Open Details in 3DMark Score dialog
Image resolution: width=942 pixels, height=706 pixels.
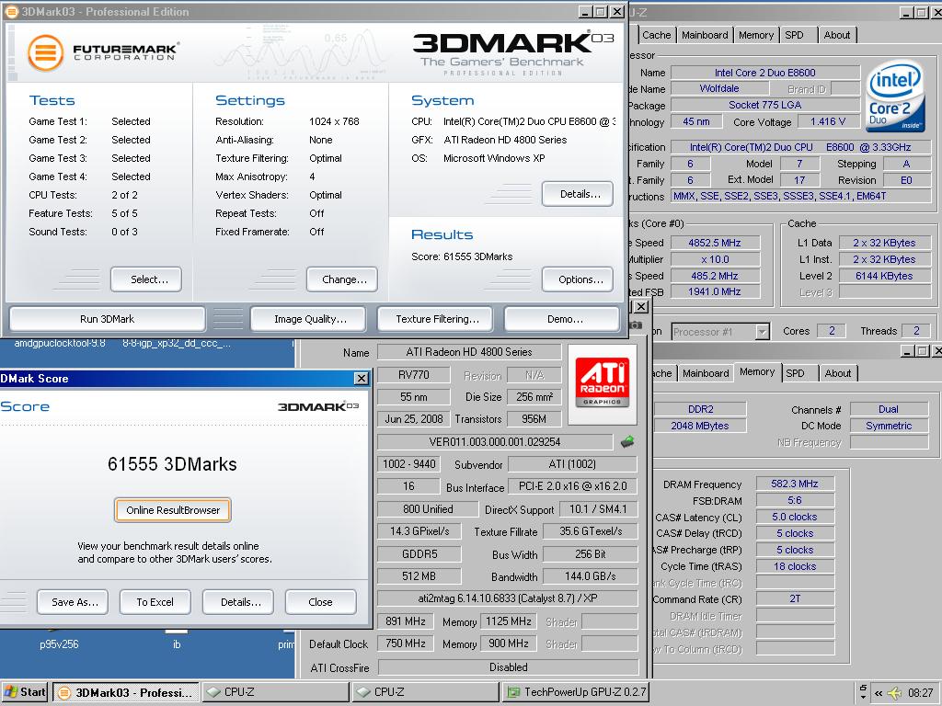pyautogui.click(x=238, y=601)
